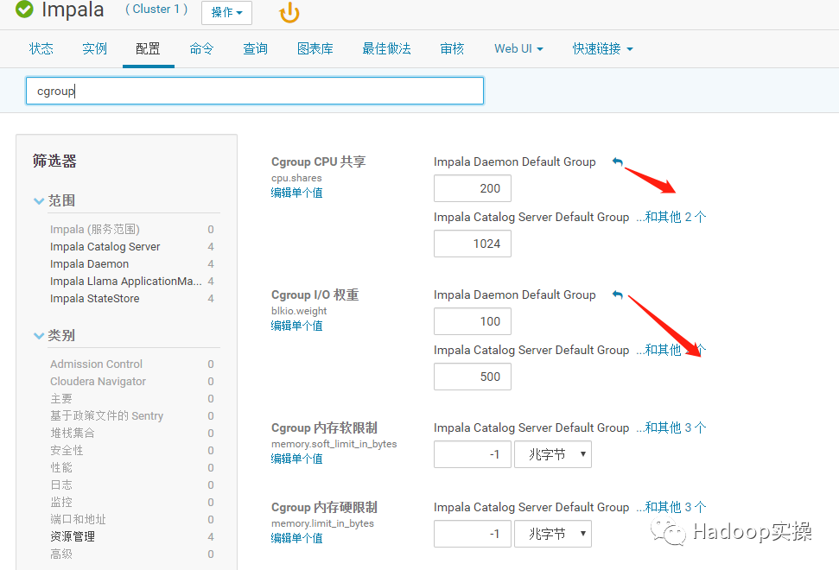Click the Cgroup CPU 共享 setting name
839x570 pixels.
[318, 161]
